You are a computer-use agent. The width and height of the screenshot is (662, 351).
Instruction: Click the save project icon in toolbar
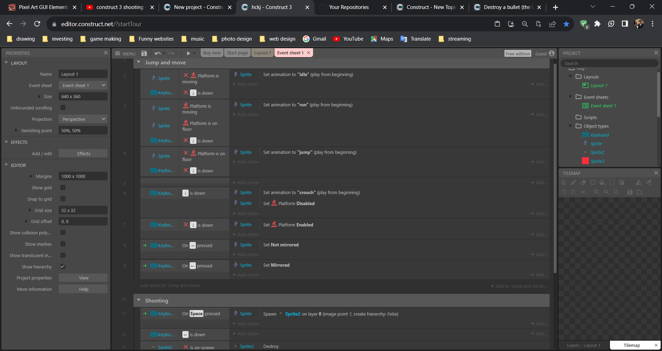pos(144,53)
